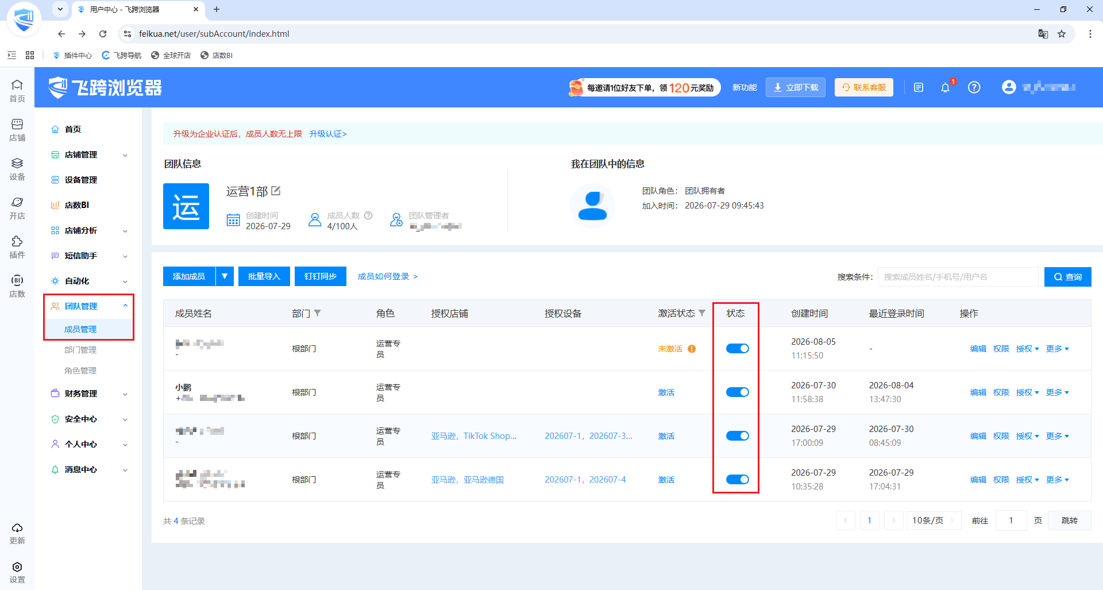Disable status switch for the 未激活 member
The height and width of the screenshot is (590, 1103).
click(738, 349)
